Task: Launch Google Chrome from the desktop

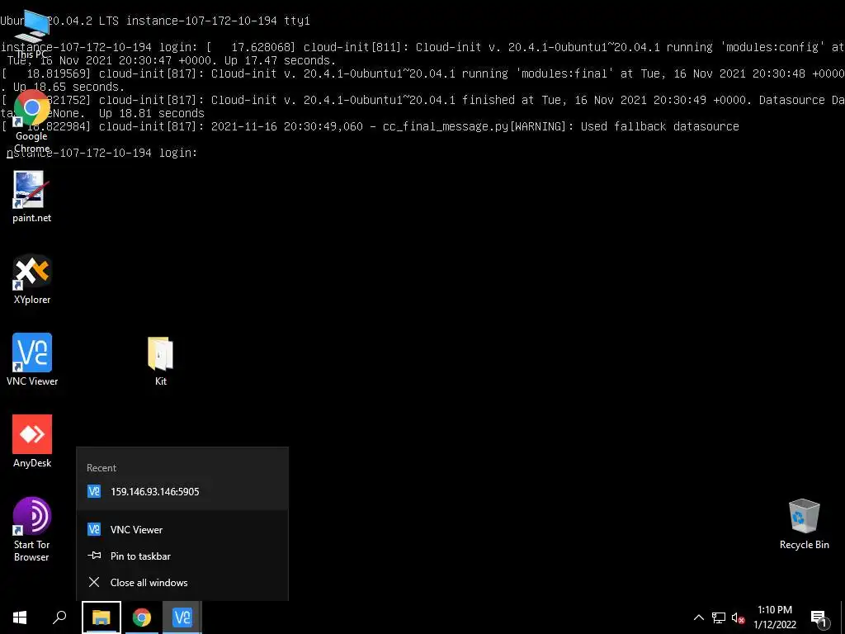Action: [31, 121]
